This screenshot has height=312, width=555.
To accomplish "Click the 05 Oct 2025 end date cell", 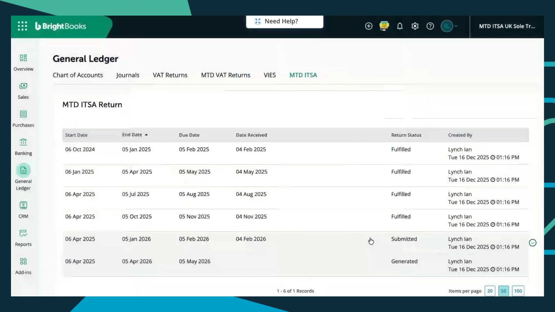I will (x=137, y=217).
